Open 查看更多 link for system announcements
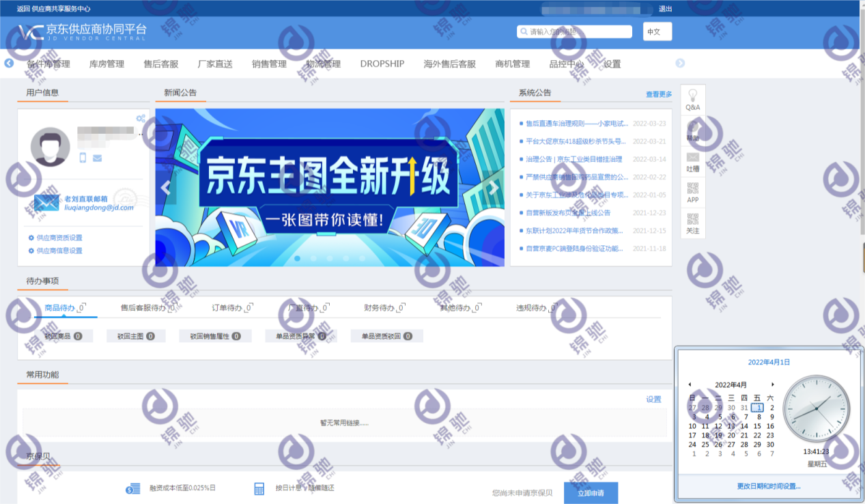The height and width of the screenshot is (504, 865). tap(657, 93)
